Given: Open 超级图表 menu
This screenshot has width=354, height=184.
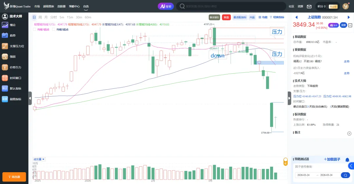Looking at the screenshot, I should (x=49, y=6).
